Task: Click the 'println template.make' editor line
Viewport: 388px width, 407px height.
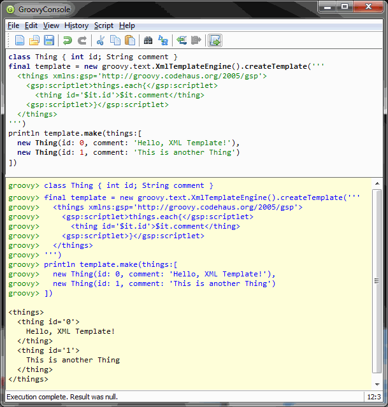Action: tap(75, 133)
